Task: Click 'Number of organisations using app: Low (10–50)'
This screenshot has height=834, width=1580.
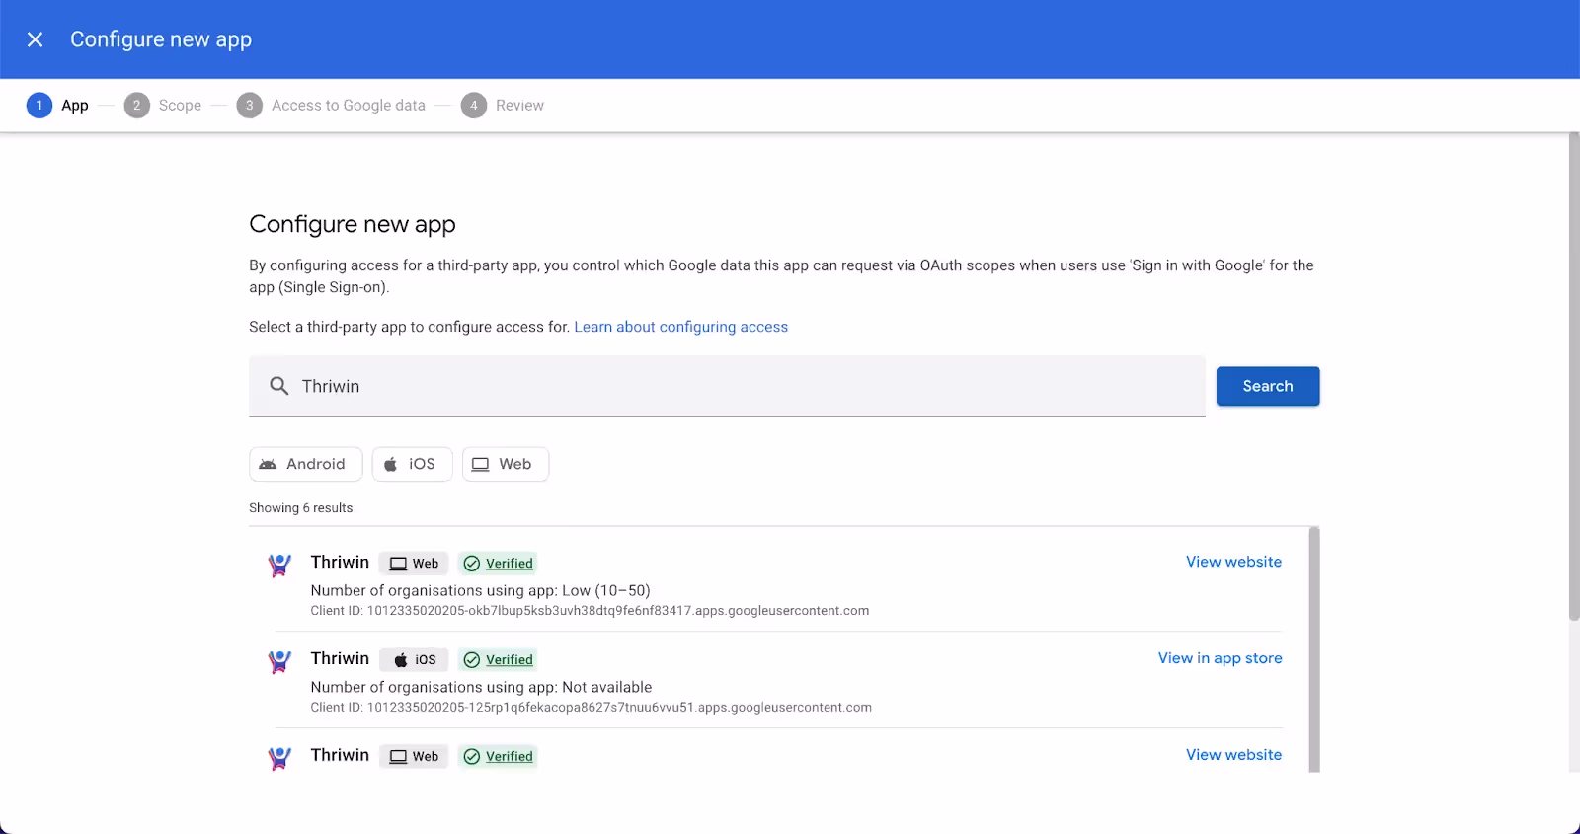Action: coord(480,590)
